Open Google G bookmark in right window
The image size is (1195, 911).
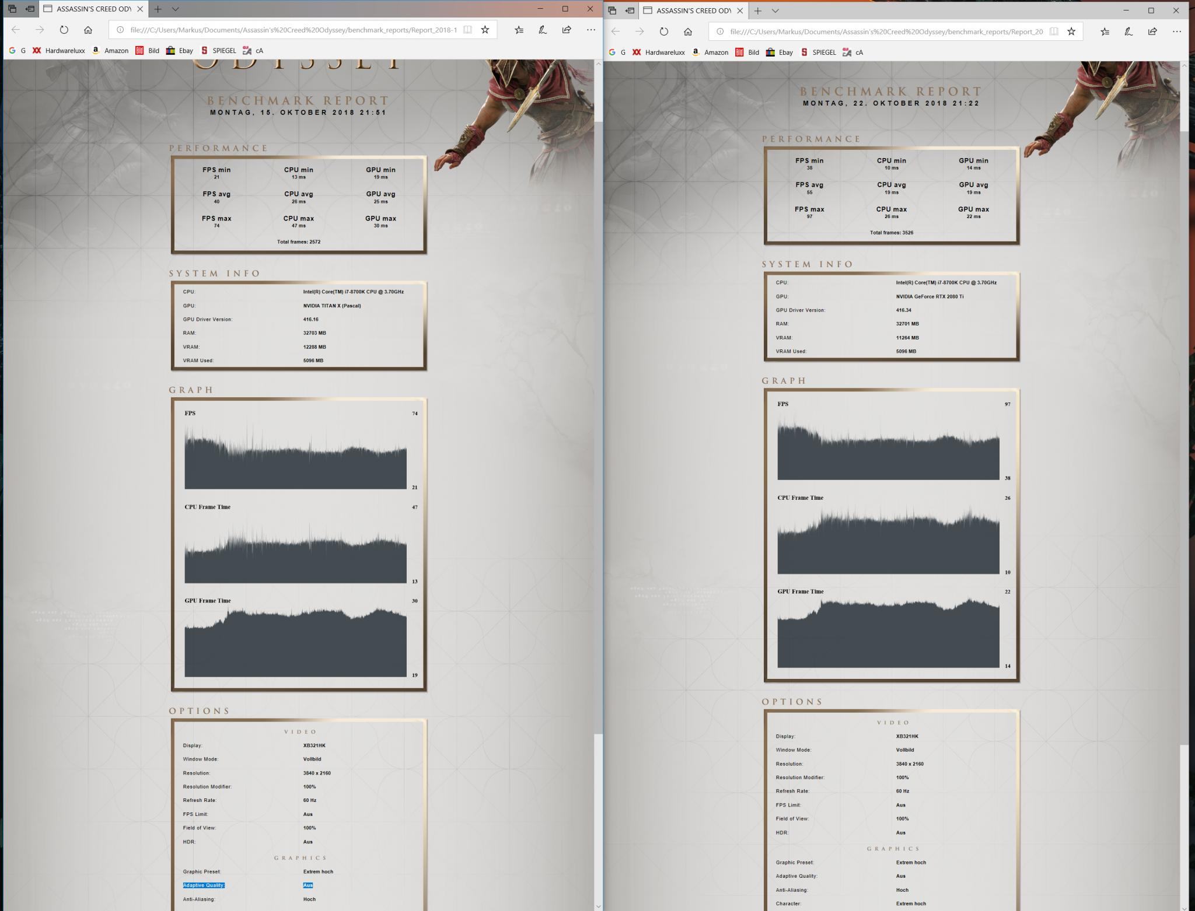(617, 52)
